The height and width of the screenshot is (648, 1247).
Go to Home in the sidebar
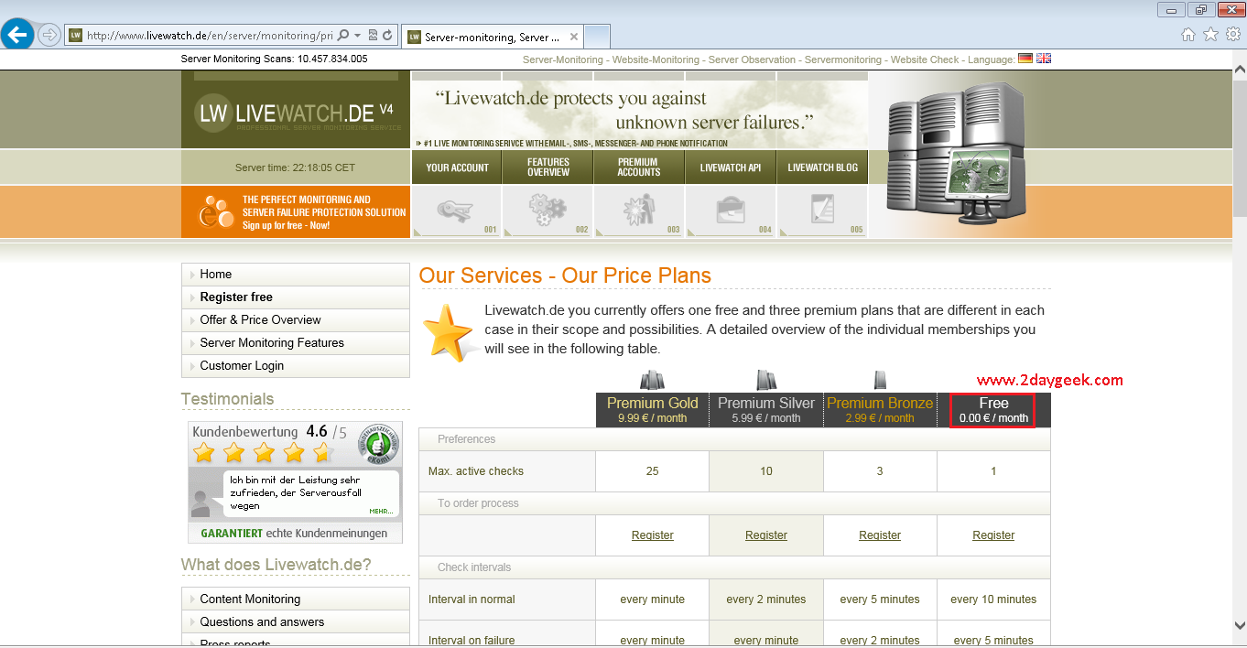[296, 275]
